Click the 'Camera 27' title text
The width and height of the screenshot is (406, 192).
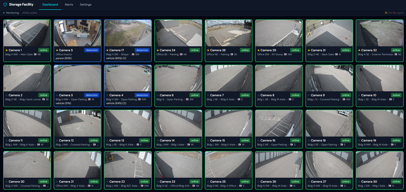tap(318, 182)
